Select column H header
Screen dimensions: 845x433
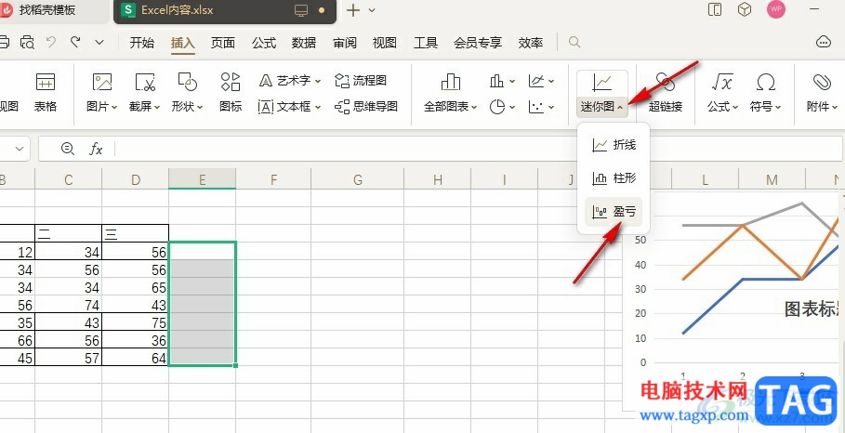437,178
